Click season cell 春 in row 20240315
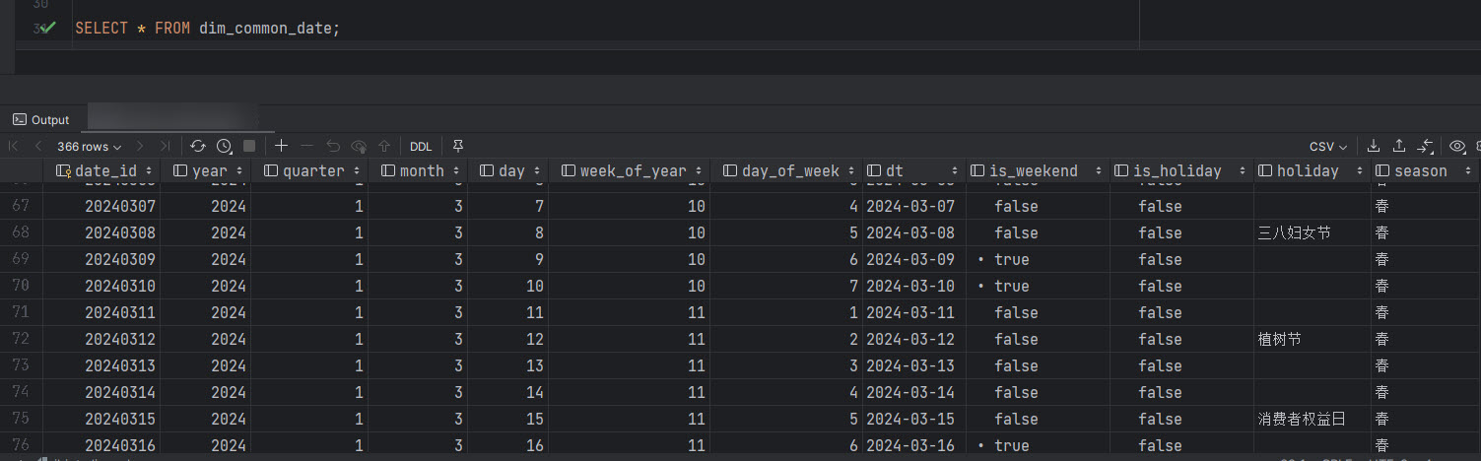This screenshot has height=461, width=1481. coord(1382,419)
